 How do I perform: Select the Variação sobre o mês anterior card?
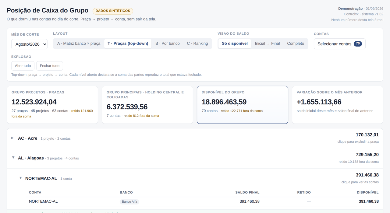(x=338, y=105)
